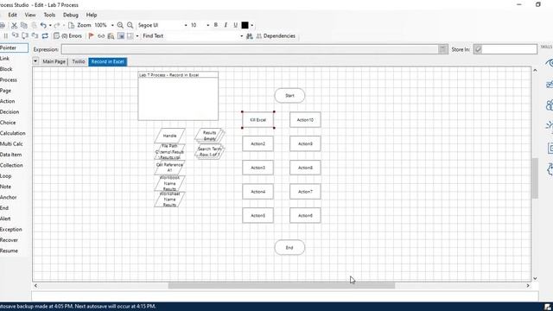Click the Copy icon in toolbar
553x311 pixels.
[x=24, y=25]
